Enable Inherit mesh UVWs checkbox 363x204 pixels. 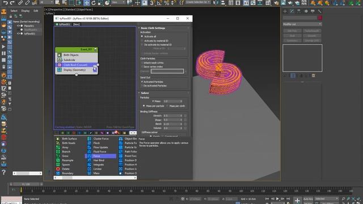point(142,63)
